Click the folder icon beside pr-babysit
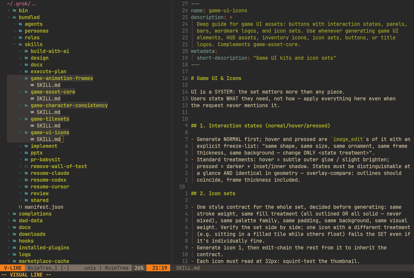The image size is (414, 278). pos(26,160)
